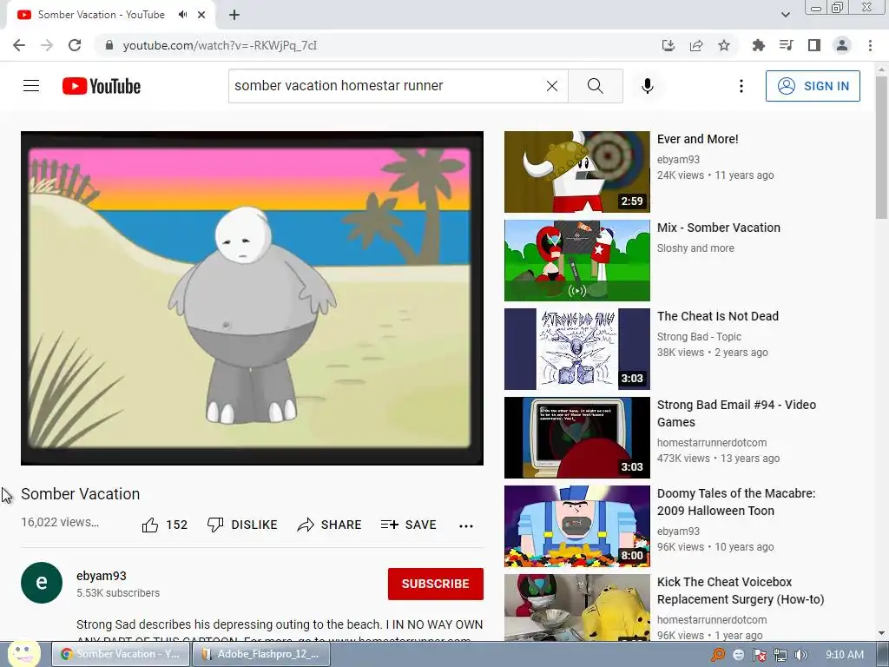Click the network tray icon
Screen dimensions: 889x667
[780, 655]
